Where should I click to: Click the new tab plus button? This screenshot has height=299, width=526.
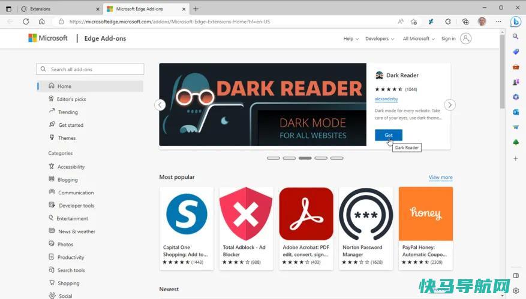point(196,9)
